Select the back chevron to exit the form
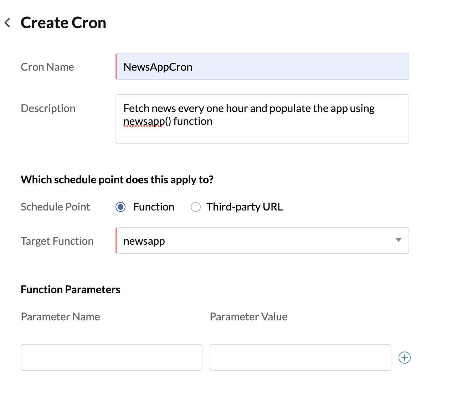 [x=7, y=22]
